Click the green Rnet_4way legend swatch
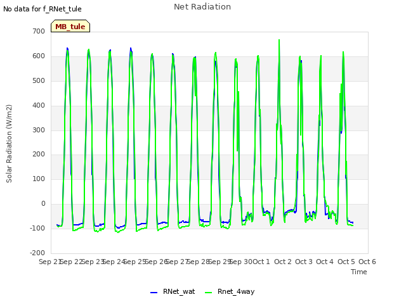Viewport: 406px width, 304px height. coord(208,293)
